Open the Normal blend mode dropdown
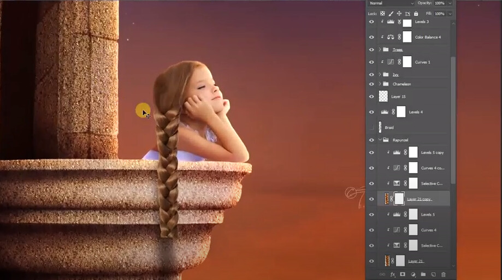502x280 pixels. (x=391, y=3)
